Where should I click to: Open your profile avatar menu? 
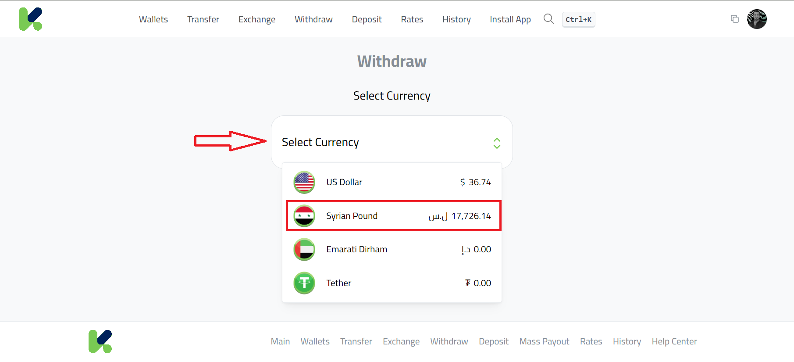[x=757, y=19]
